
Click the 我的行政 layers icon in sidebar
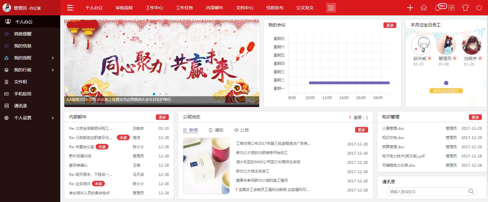click(x=6, y=70)
